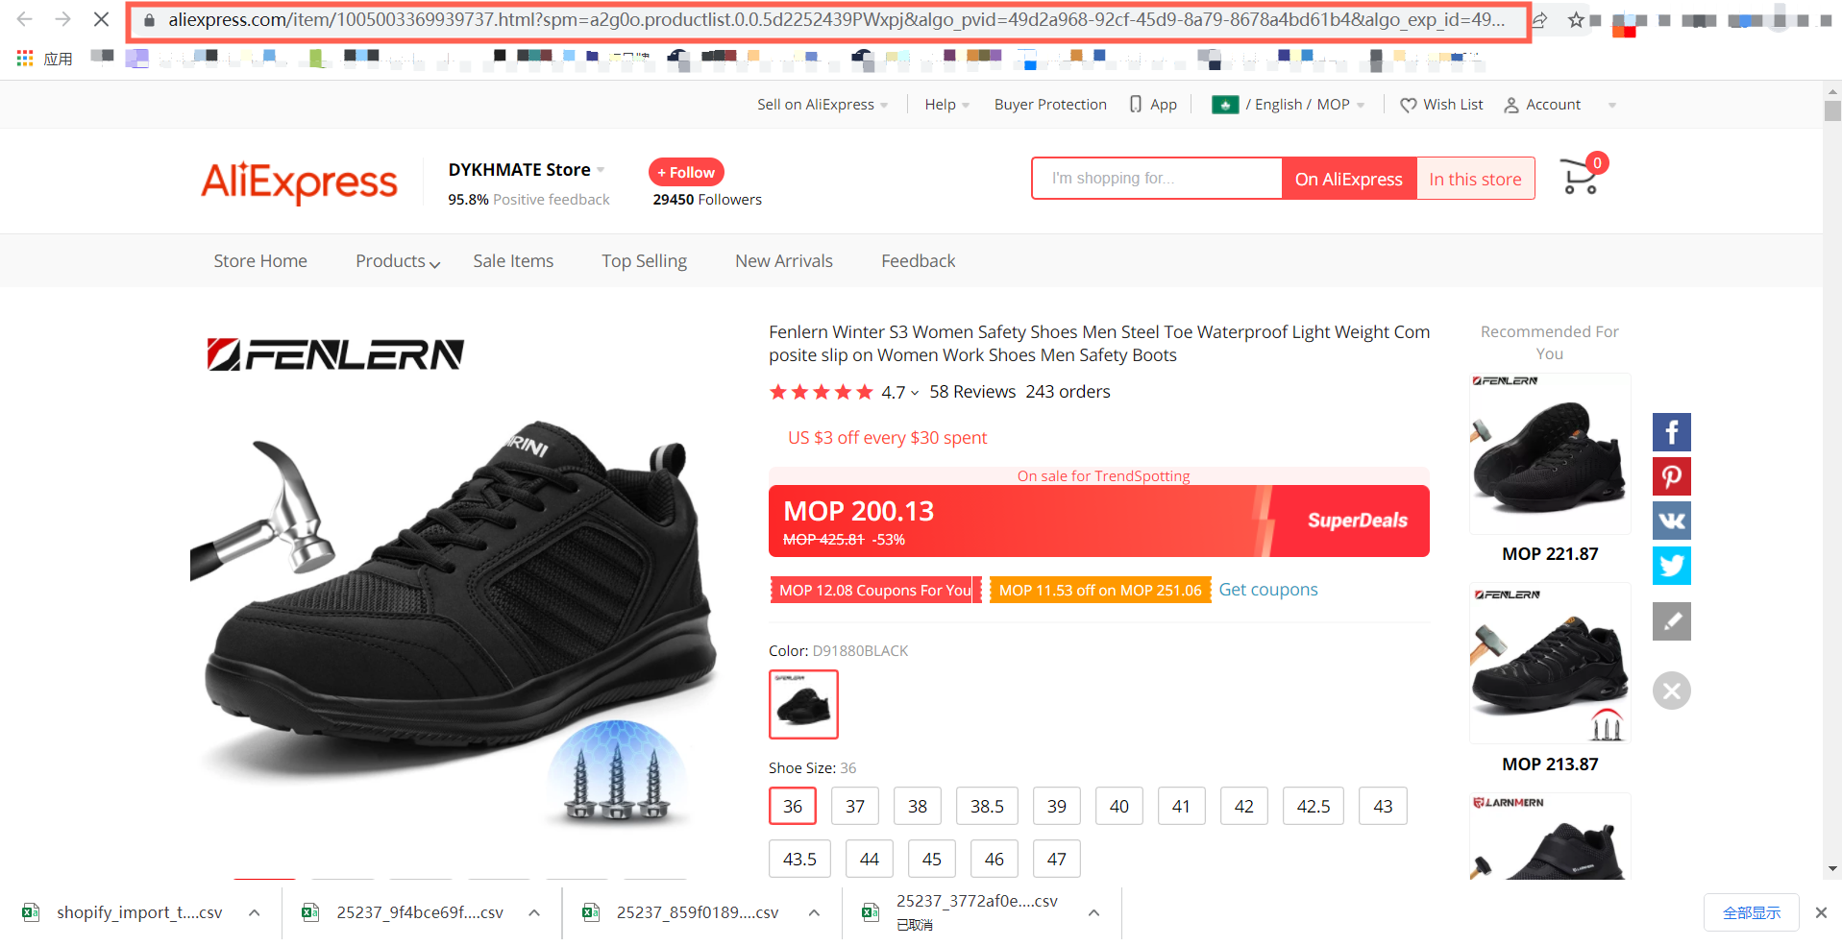Open options for 25237_859f0189 CSV download
The height and width of the screenshot is (946, 1842).
tap(814, 912)
